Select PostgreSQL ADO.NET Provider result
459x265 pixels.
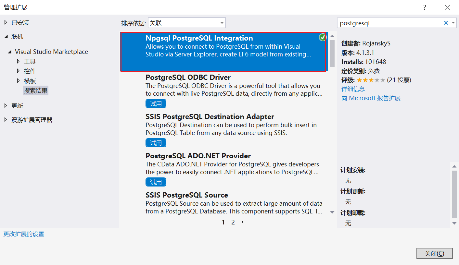coord(224,169)
